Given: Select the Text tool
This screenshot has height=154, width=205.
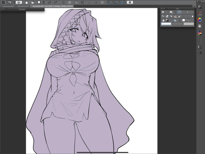Looking at the screenshot, I should 179,20.
